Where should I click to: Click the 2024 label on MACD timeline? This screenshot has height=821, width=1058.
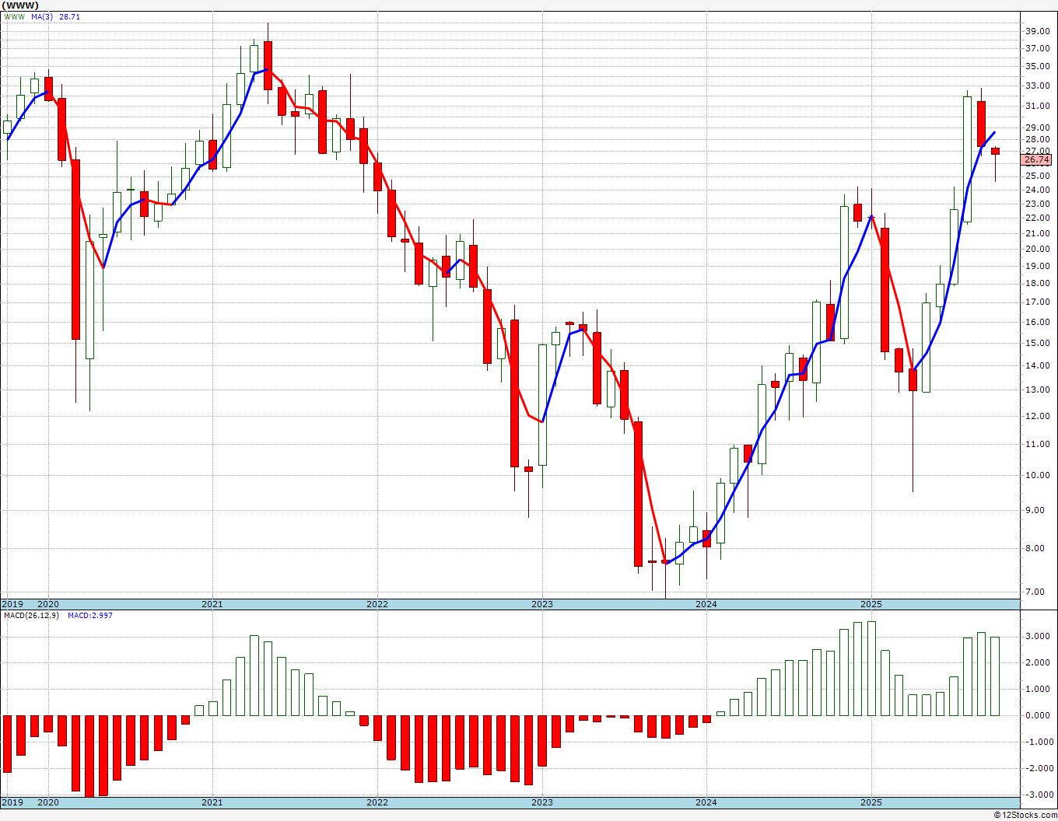point(706,802)
